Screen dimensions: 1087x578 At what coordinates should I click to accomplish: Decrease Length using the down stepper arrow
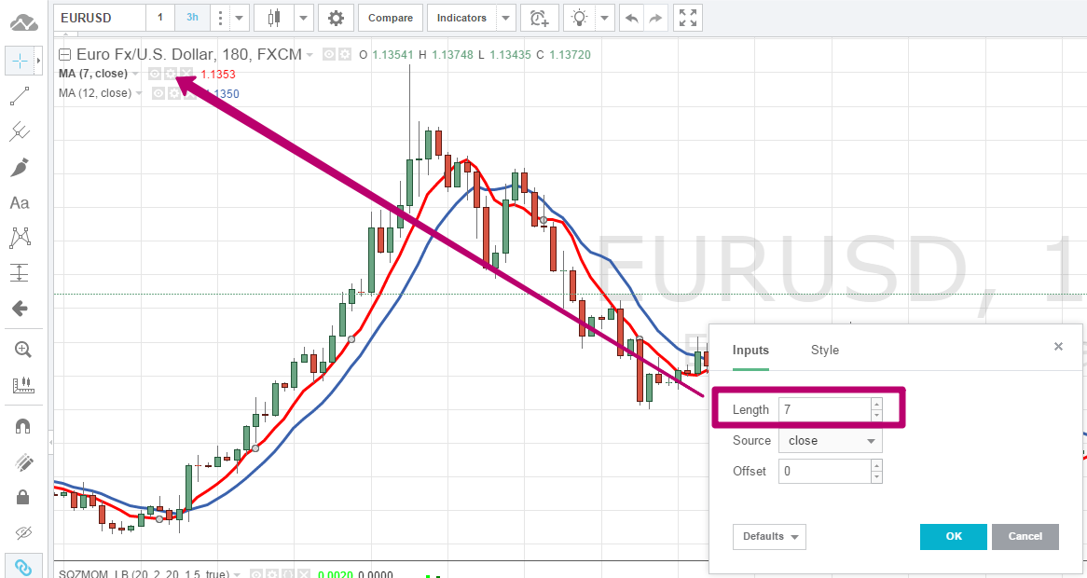(x=877, y=415)
